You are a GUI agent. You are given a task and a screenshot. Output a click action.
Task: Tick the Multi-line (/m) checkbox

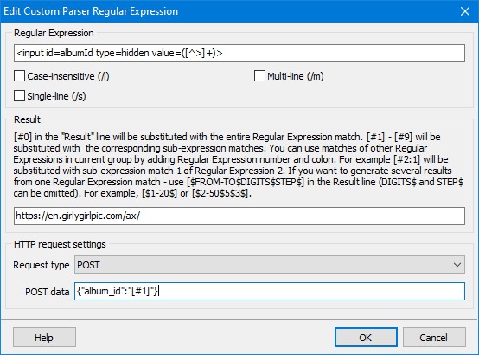(259, 76)
